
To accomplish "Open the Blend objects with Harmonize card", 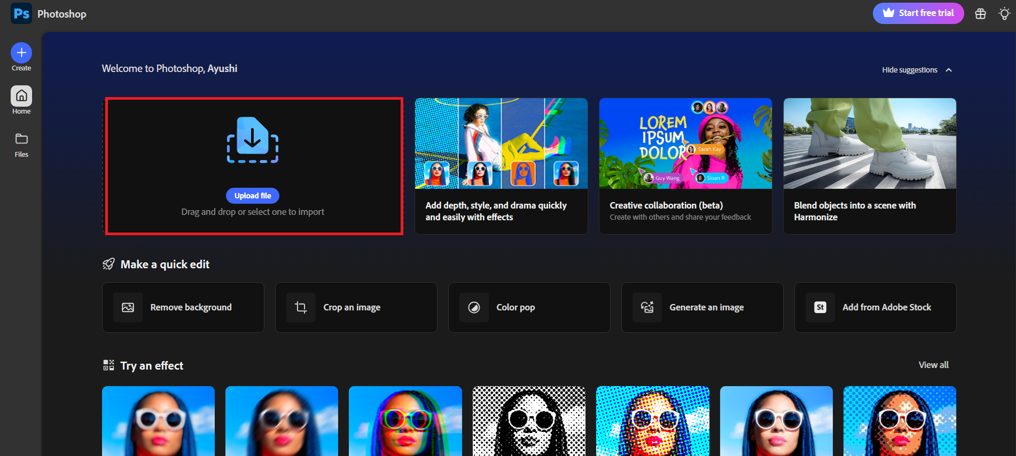I will pos(870,166).
